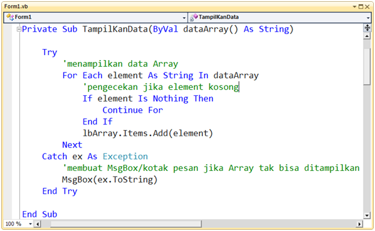Click 'lbArray.Items.Add(element)' line
Image resolution: width=375 pixels, height=231 pixels.
(147, 133)
